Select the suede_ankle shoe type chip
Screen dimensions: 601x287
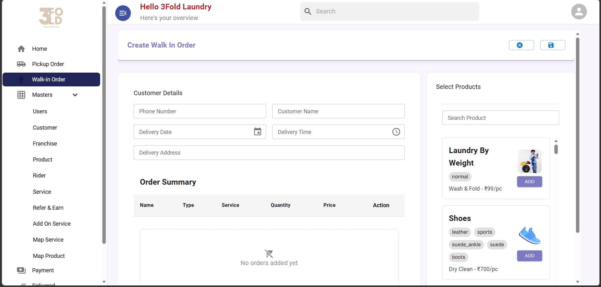point(466,245)
